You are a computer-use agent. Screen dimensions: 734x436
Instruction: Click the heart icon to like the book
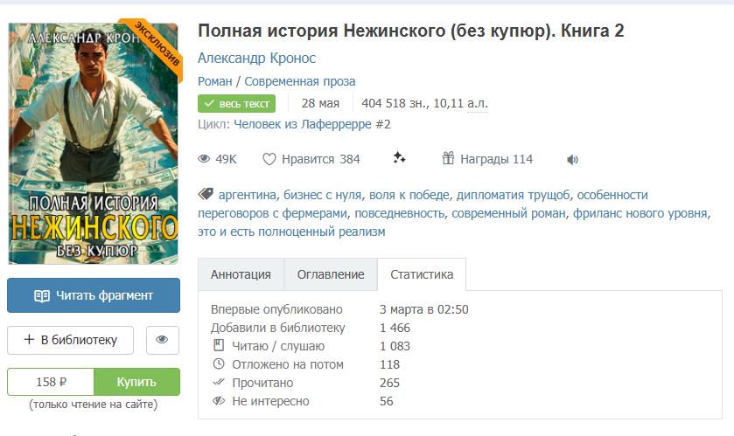coord(269,159)
